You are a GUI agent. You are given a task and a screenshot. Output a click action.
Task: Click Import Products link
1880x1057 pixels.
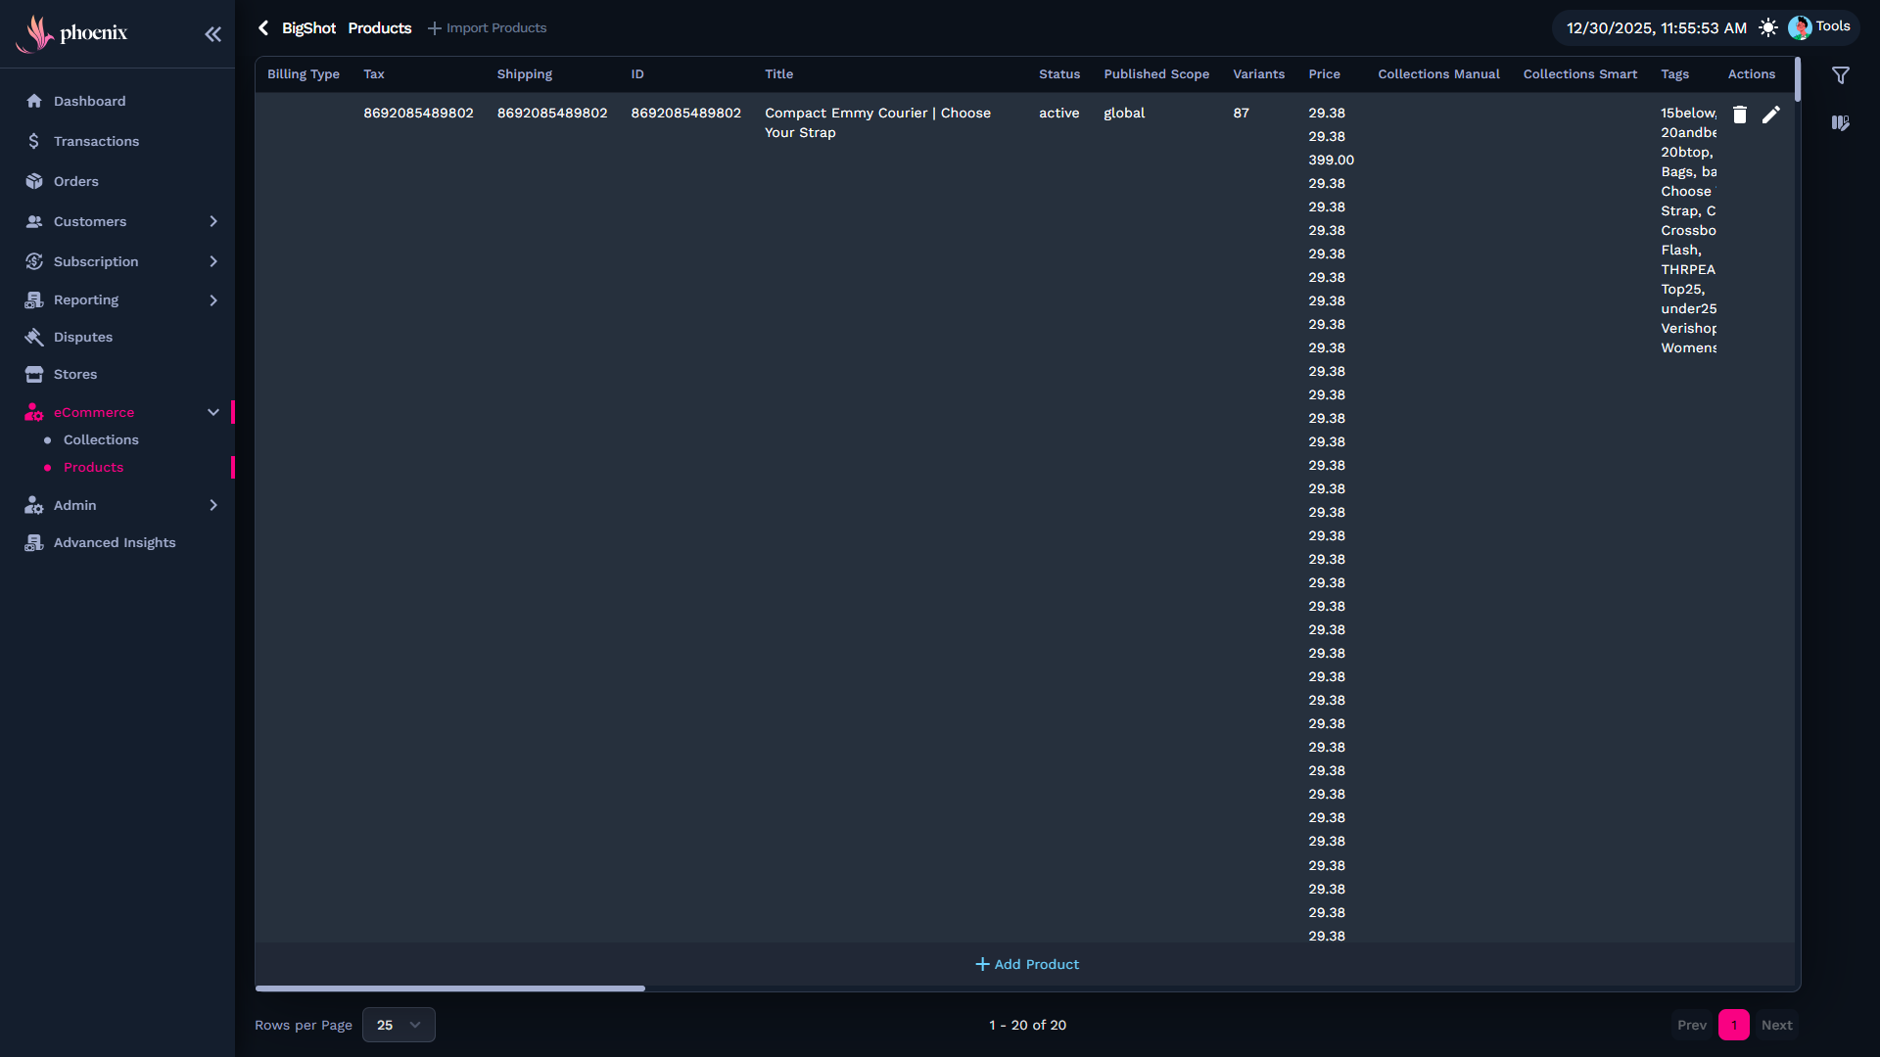pyautogui.click(x=488, y=28)
